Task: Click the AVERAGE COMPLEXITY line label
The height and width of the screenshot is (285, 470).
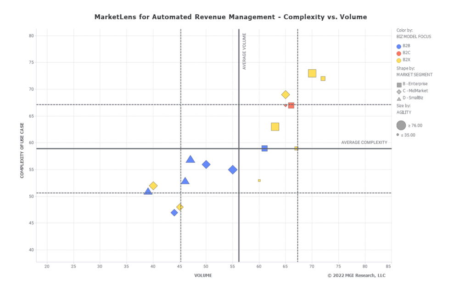Action: coord(364,142)
